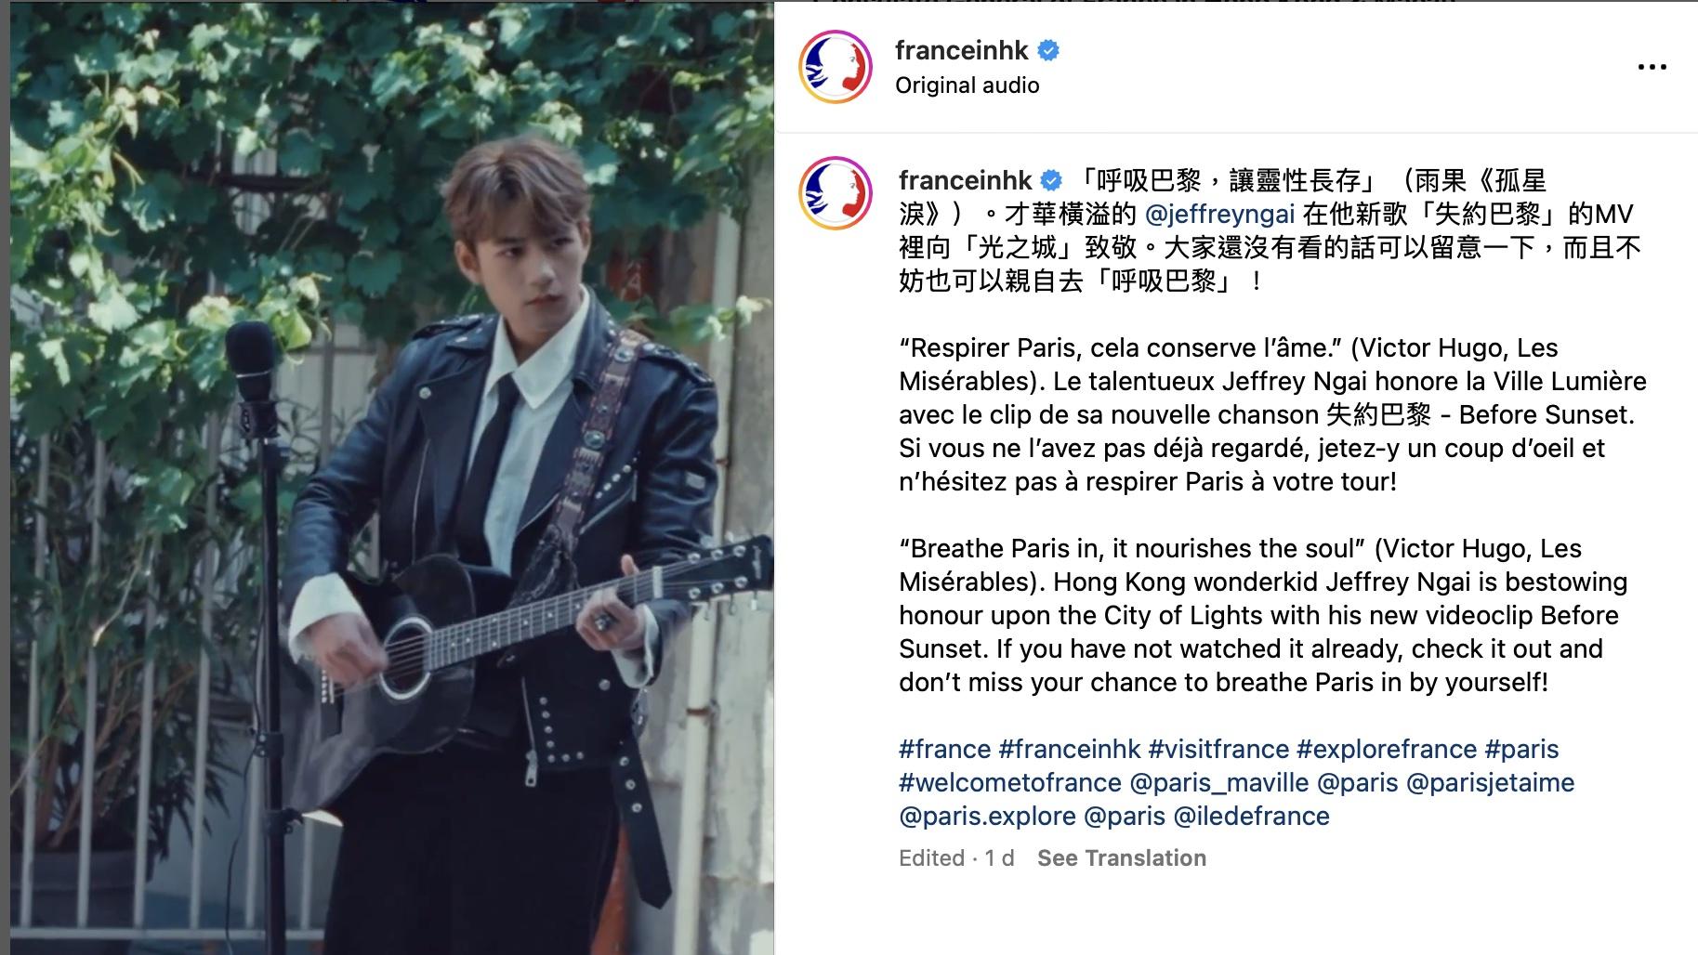Click See Translation below the caption
The image size is (1698, 955).
[1122, 858]
